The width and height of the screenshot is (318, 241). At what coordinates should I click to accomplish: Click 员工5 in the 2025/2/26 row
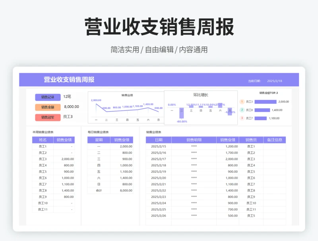click(x=251, y=216)
